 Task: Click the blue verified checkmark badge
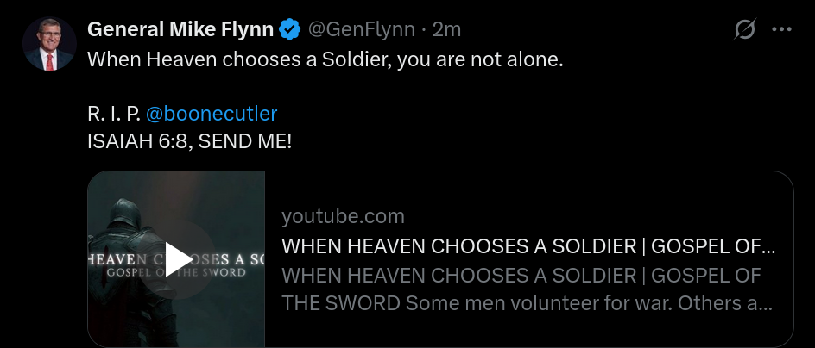(x=290, y=29)
